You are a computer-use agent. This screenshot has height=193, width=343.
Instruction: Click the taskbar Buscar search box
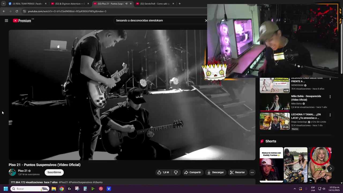click(30, 189)
